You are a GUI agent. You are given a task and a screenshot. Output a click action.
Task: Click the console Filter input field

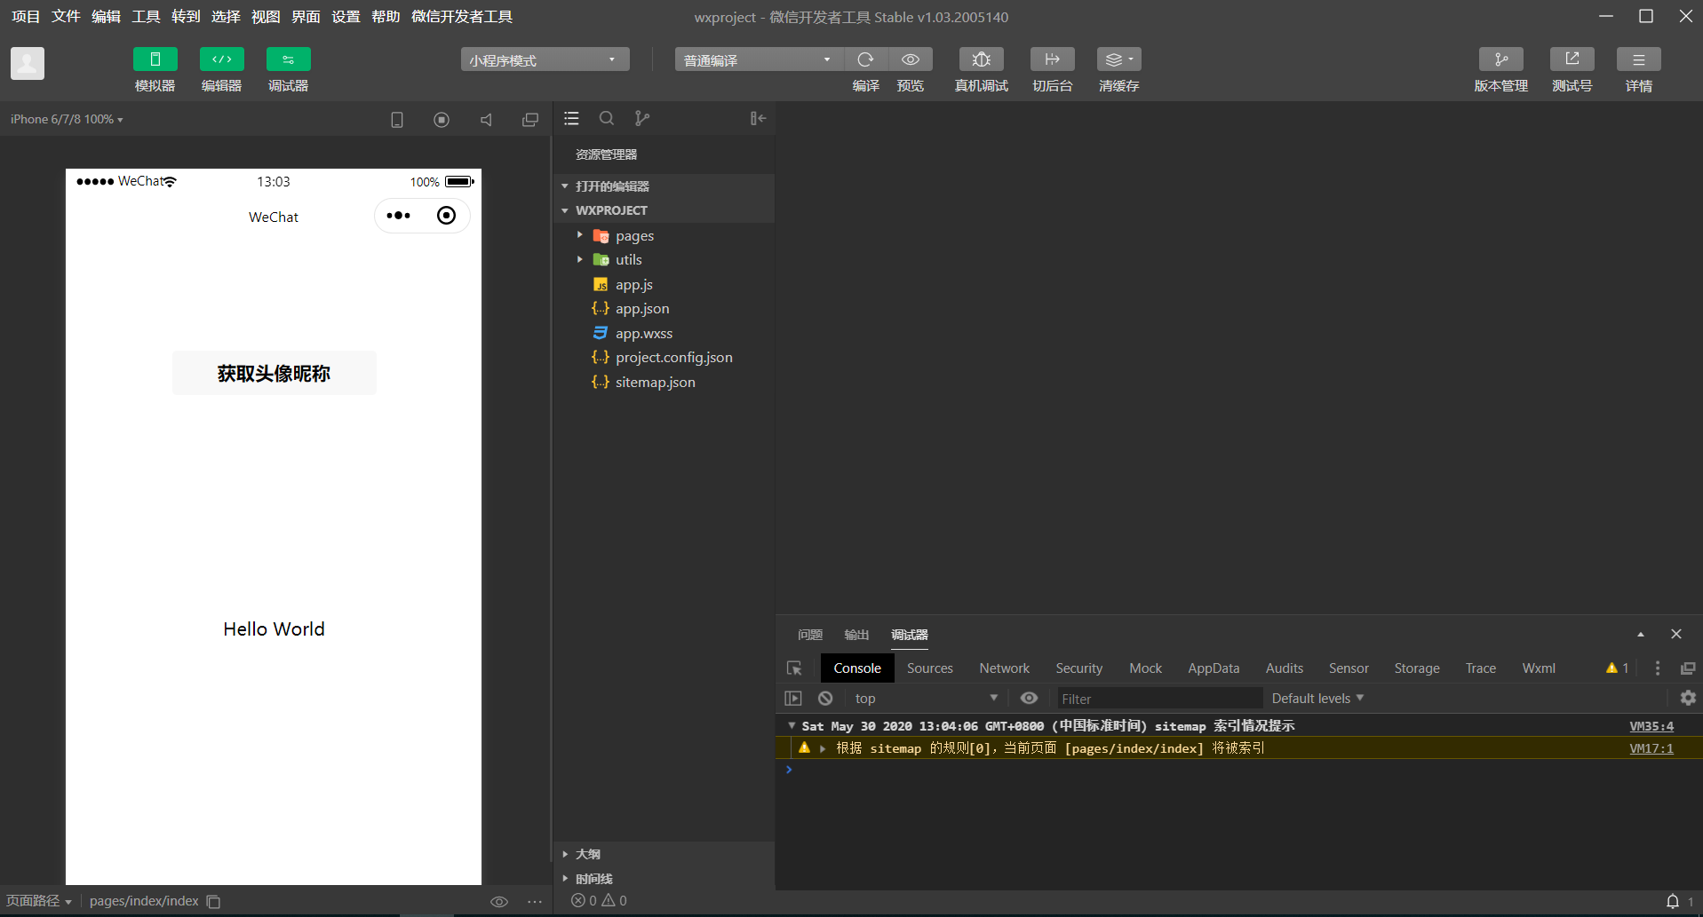[x=1159, y=699]
